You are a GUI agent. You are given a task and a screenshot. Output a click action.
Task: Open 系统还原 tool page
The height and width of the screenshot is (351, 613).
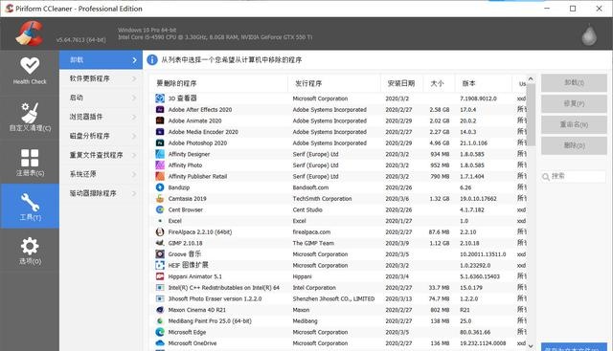coord(101,174)
